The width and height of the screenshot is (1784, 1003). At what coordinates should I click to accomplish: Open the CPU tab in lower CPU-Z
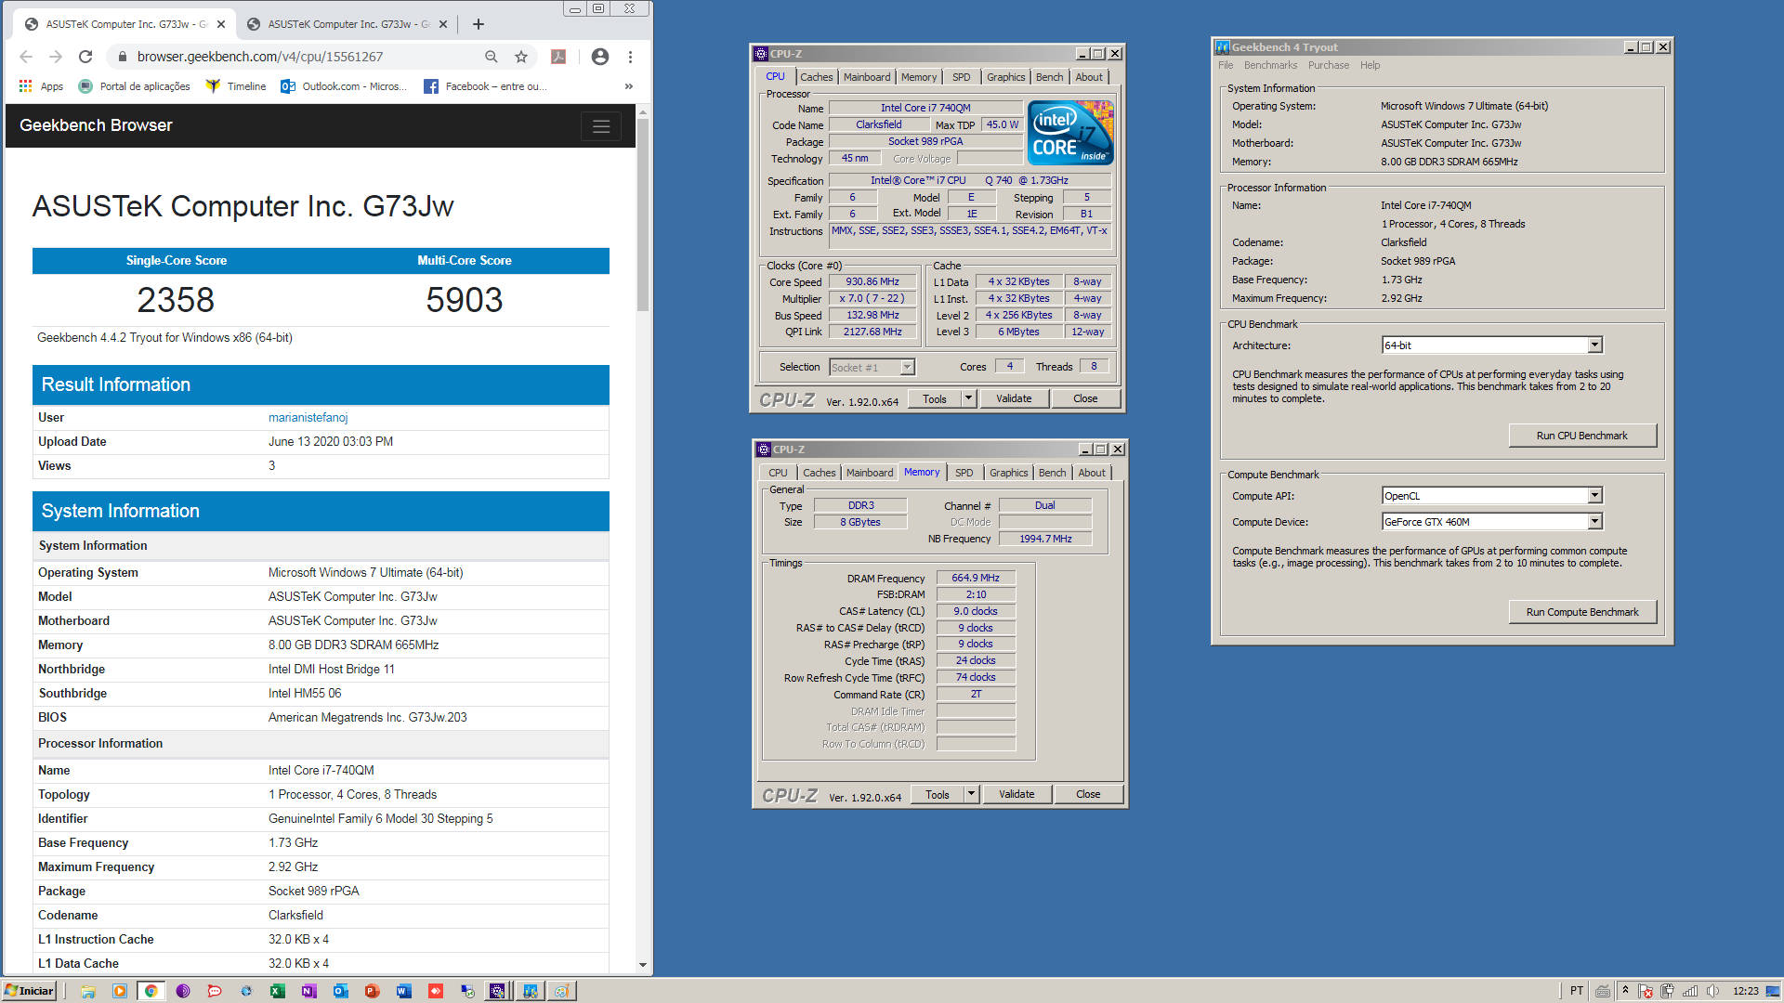pos(778,473)
